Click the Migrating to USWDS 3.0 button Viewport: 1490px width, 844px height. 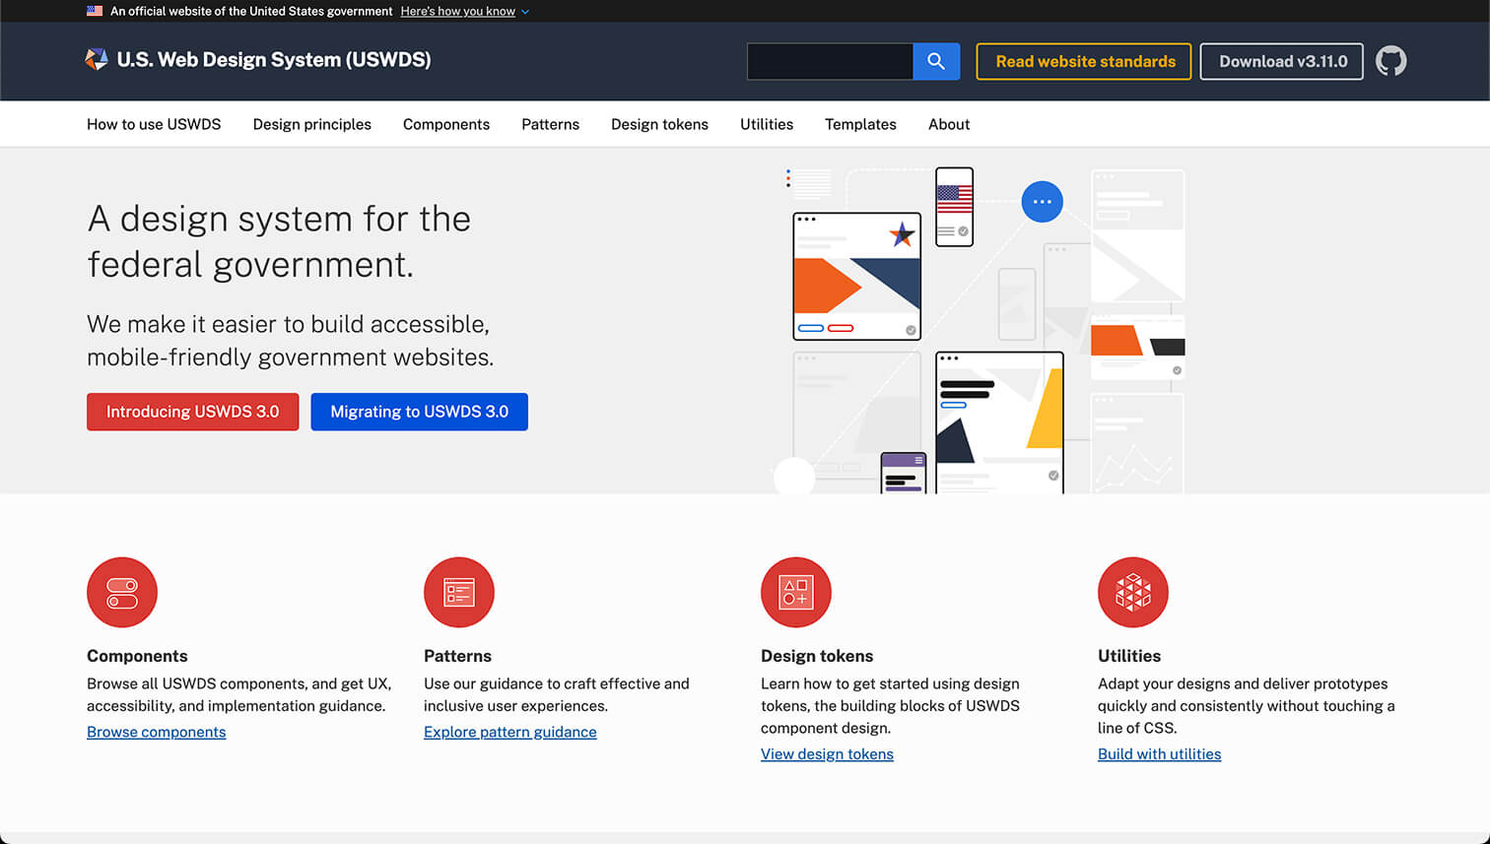coord(420,412)
